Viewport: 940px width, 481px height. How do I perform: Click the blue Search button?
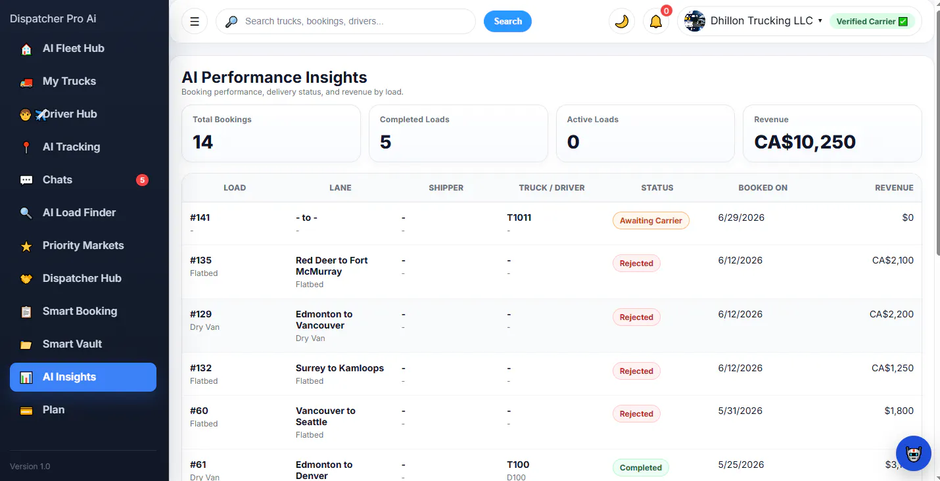click(x=507, y=21)
